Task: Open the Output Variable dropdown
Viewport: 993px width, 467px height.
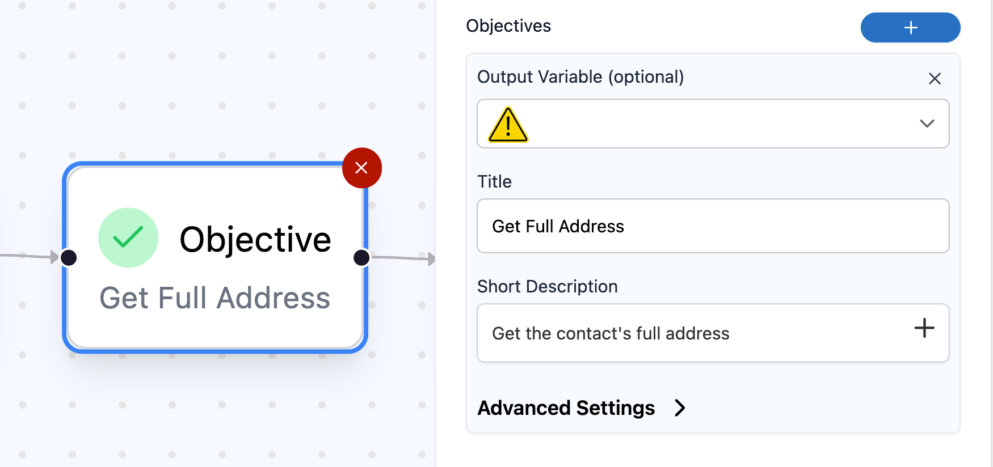Action: pos(927,124)
